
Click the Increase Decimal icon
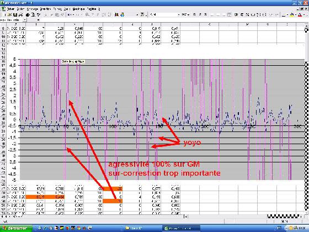[258, 14]
